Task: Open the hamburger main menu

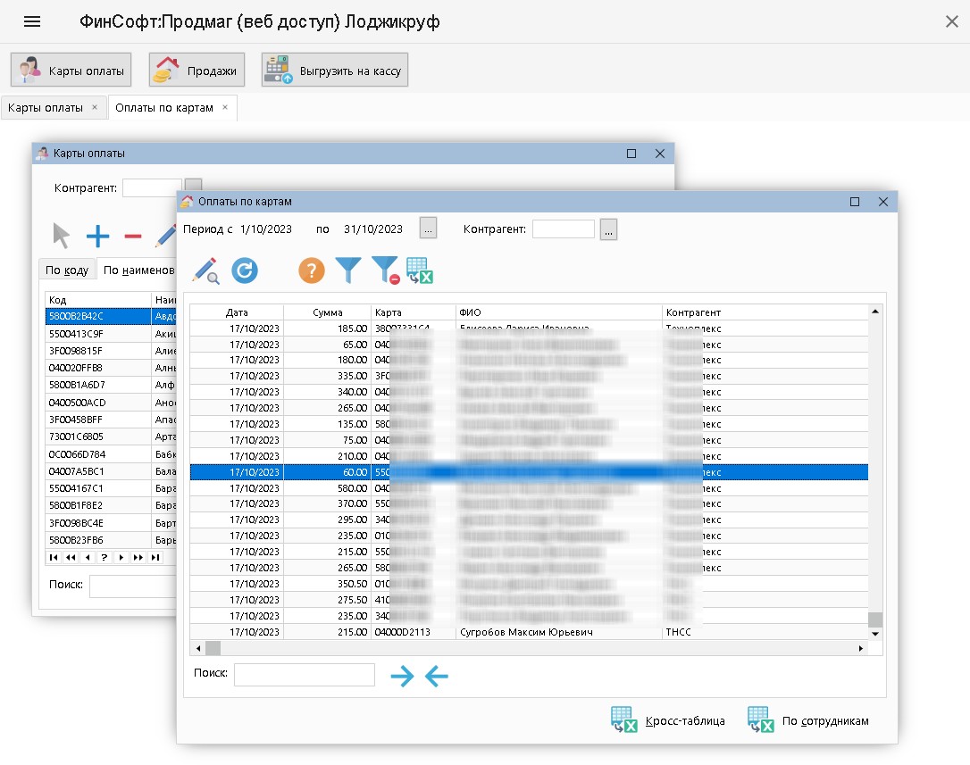Action: 32,22
